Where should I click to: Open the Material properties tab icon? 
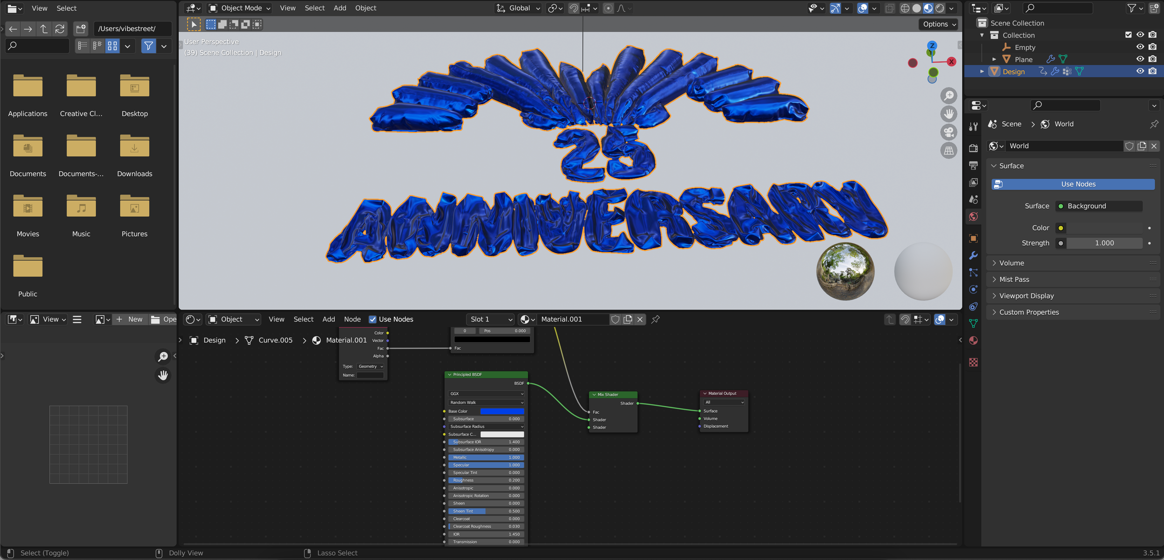click(973, 341)
